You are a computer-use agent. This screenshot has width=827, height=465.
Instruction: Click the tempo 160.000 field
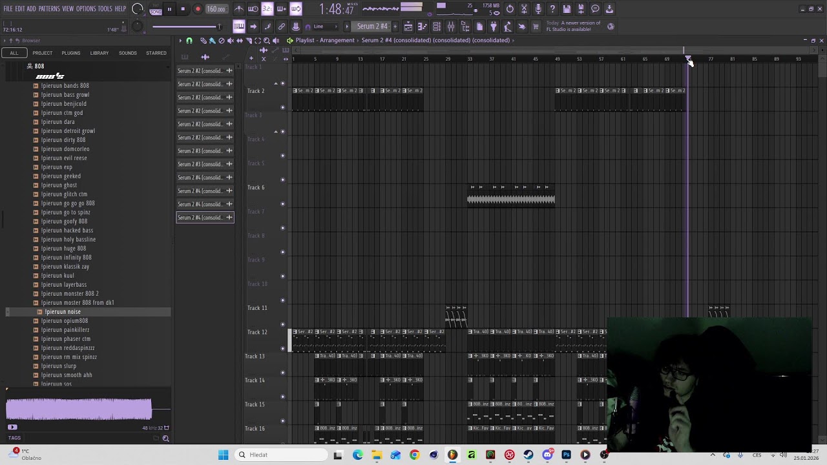[216, 9]
